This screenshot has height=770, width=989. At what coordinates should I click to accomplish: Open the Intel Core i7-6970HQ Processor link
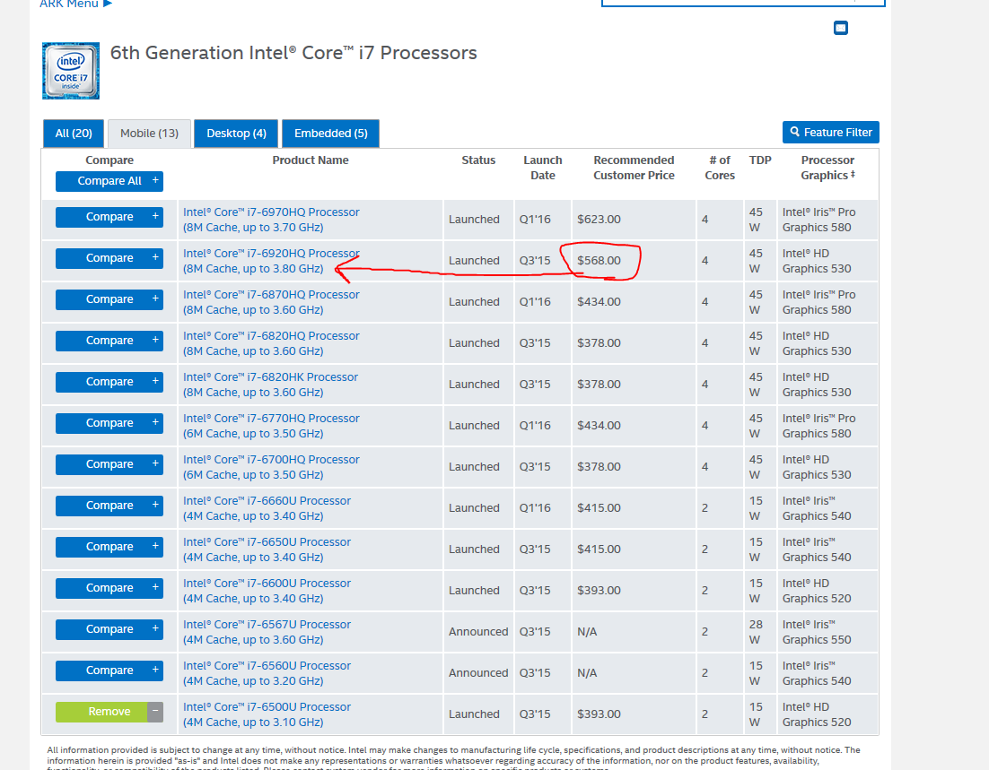click(x=271, y=220)
